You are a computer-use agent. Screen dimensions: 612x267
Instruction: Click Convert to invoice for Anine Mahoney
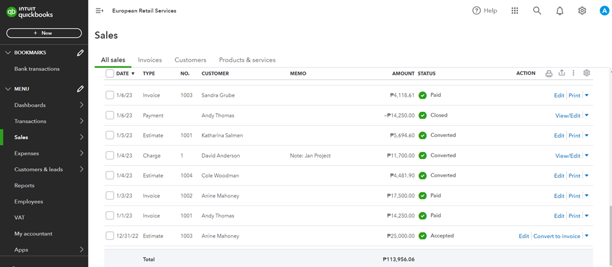pos(556,236)
